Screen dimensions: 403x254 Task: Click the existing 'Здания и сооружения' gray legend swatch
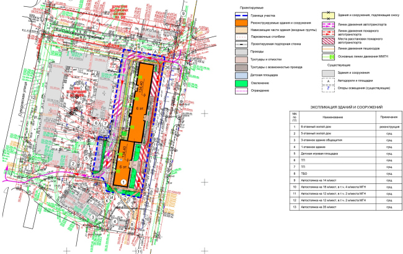pyautogui.click(x=328, y=73)
